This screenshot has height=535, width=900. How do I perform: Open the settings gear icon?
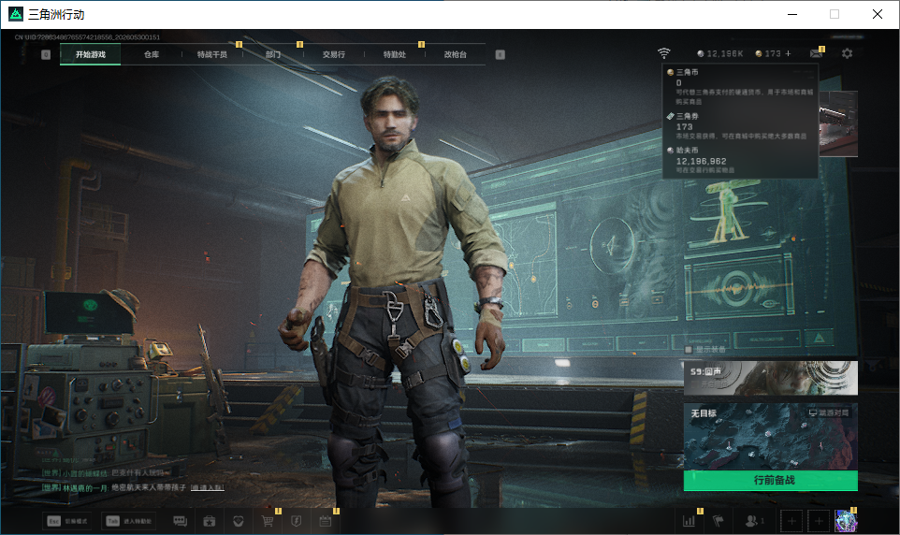coord(847,53)
